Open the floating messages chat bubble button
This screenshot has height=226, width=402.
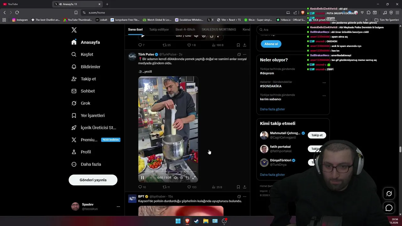click(x=389, y=208)
